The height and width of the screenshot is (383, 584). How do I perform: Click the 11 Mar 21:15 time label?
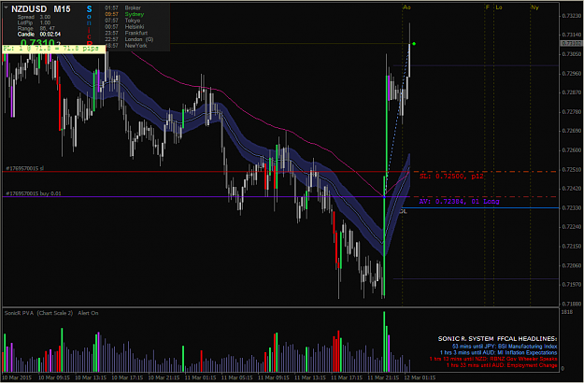pos(383,377)
